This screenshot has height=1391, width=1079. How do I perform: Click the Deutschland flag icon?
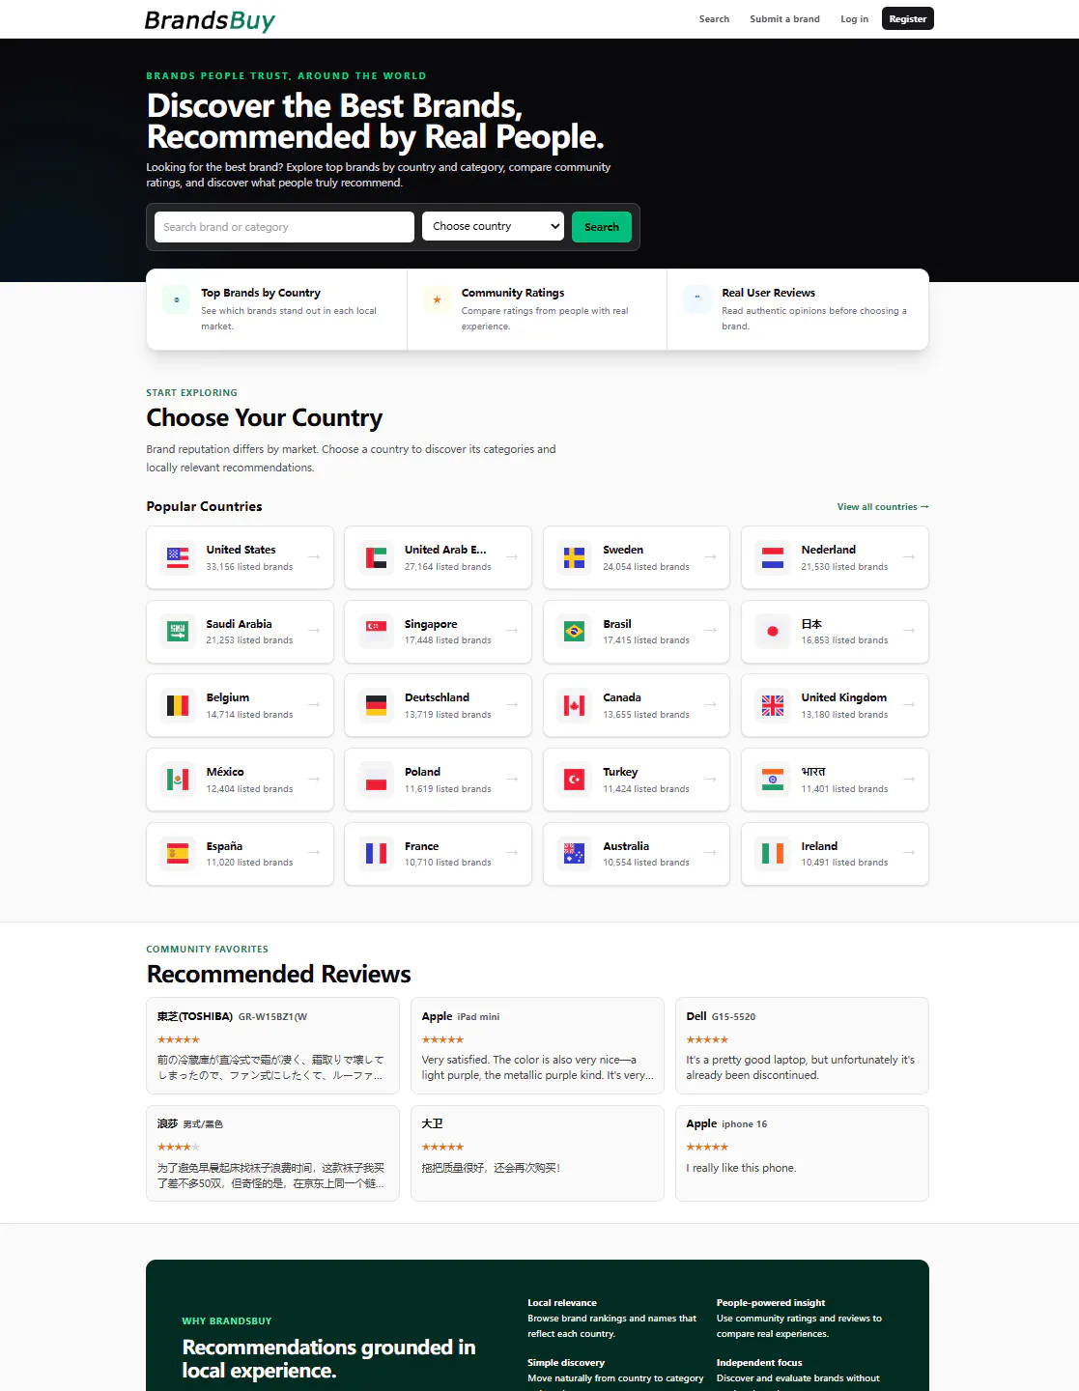click(377, 705)
